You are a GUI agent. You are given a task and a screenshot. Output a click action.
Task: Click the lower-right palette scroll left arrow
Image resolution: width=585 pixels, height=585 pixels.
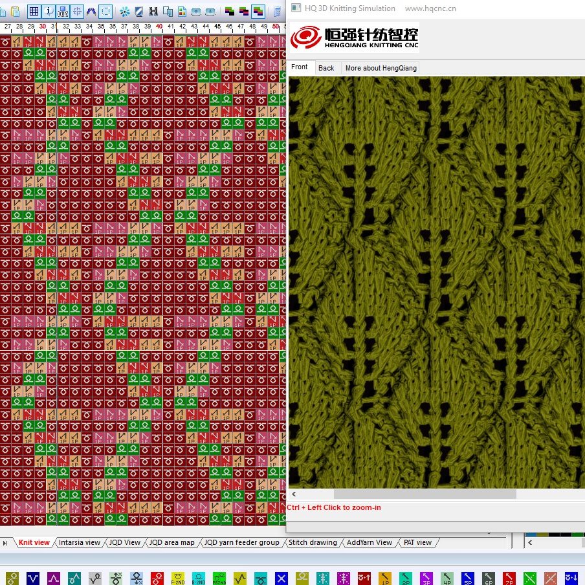530,543
